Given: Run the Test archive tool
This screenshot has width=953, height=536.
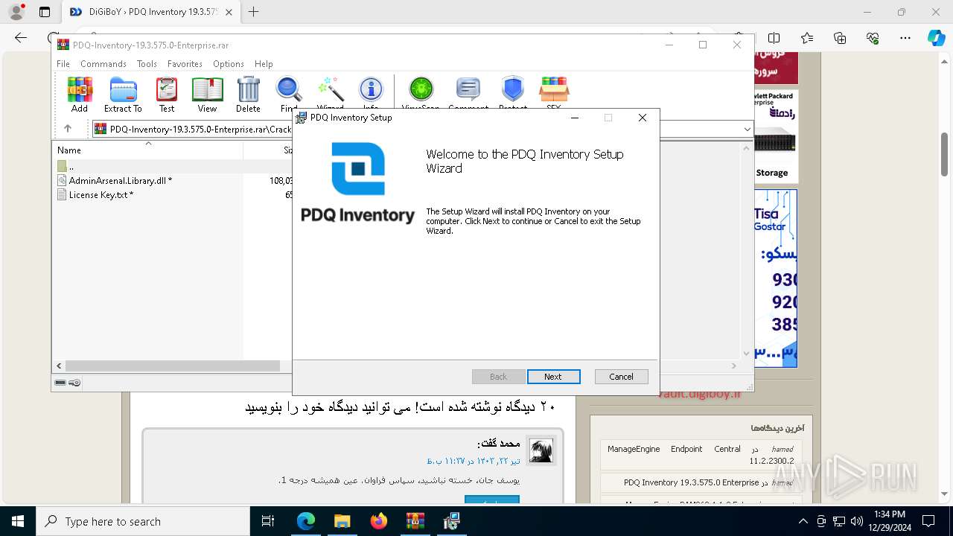Looking at the screenshot, I should pos(167,95).
